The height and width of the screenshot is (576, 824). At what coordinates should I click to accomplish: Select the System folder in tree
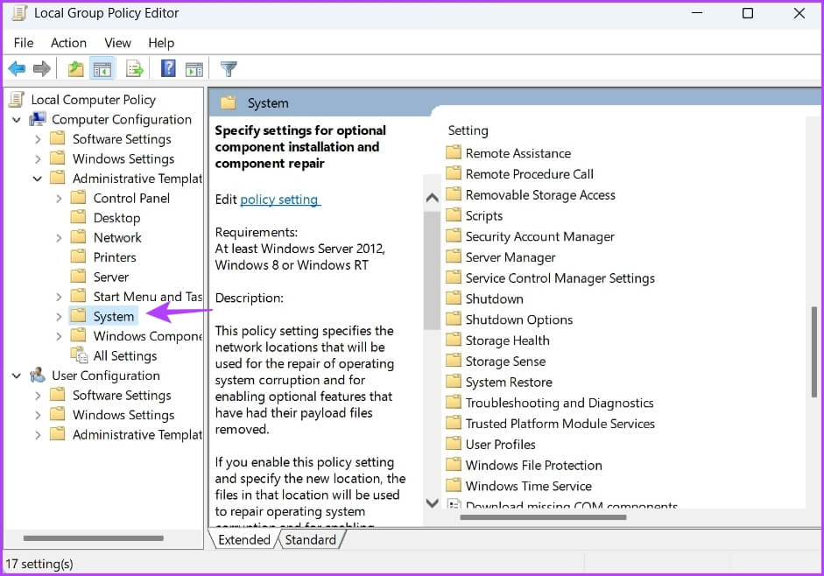(x=114, y=316)
